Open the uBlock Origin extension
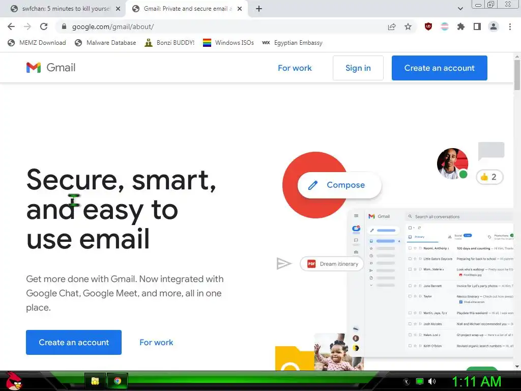The image size is (521, 391). [x=428, y=26]
